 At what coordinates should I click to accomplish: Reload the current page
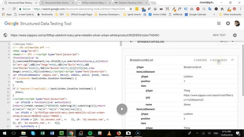14,9
